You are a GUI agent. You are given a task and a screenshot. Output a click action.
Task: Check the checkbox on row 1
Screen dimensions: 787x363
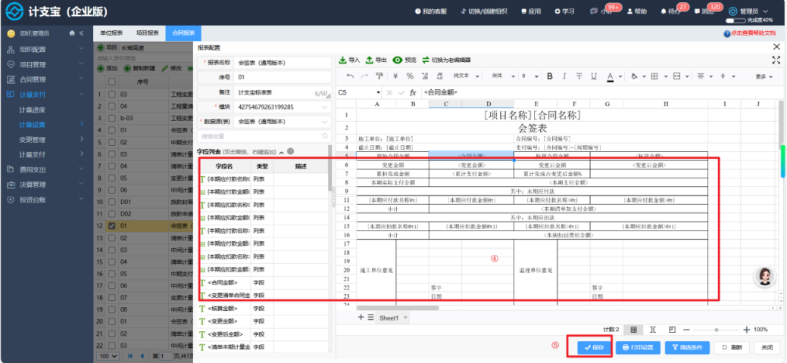click(111, 95)
